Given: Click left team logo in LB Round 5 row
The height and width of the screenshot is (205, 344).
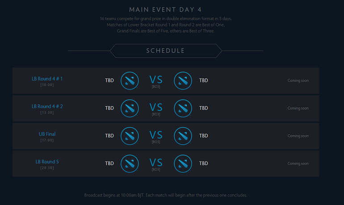Looking at the screenshot, I should pyautogui.click(x=130, y=164).
